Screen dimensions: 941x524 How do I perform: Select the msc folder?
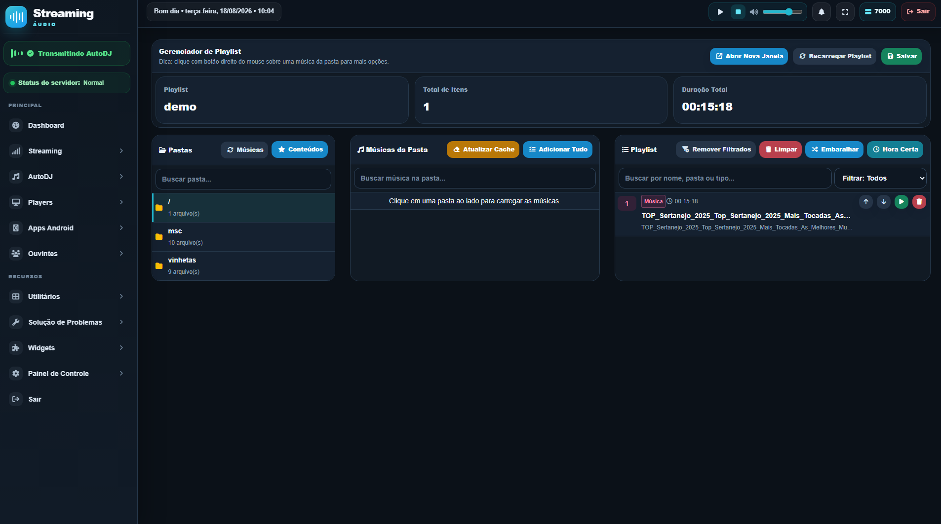243,237
